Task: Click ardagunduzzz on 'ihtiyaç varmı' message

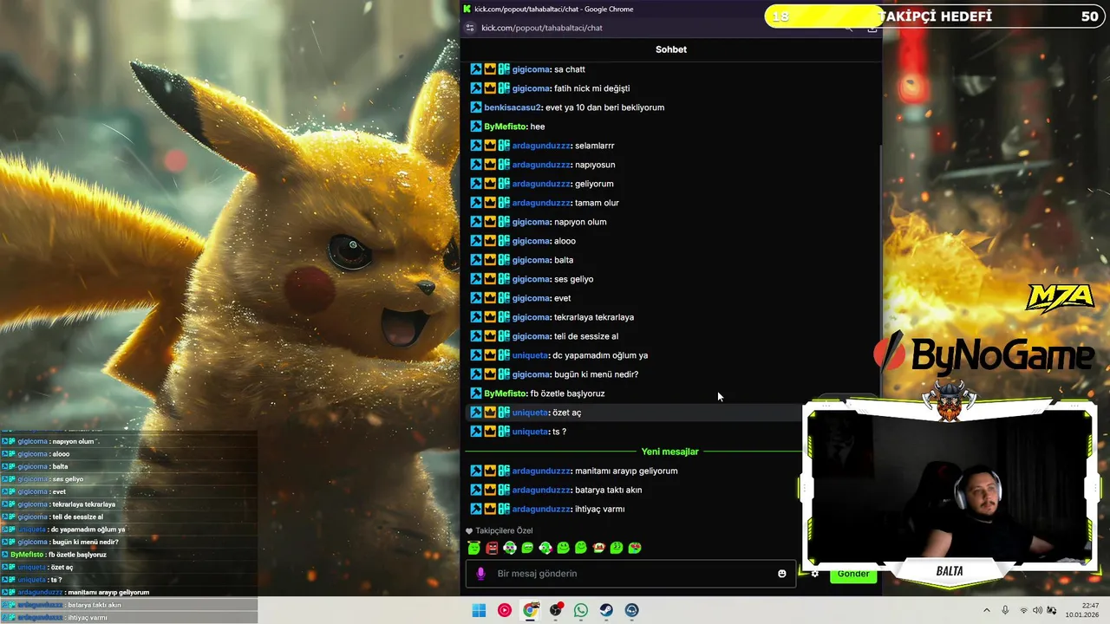Action: pyautogui.click(x=541, y=509)
